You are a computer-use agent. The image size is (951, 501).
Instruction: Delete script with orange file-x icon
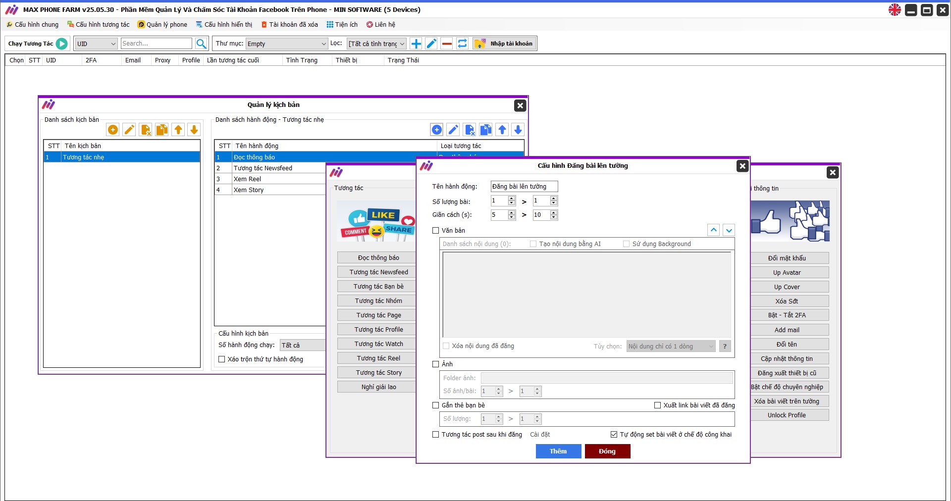point(146,130)
